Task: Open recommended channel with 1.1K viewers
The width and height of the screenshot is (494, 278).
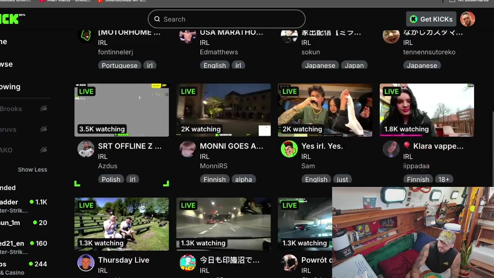Action: coord(24,206)
